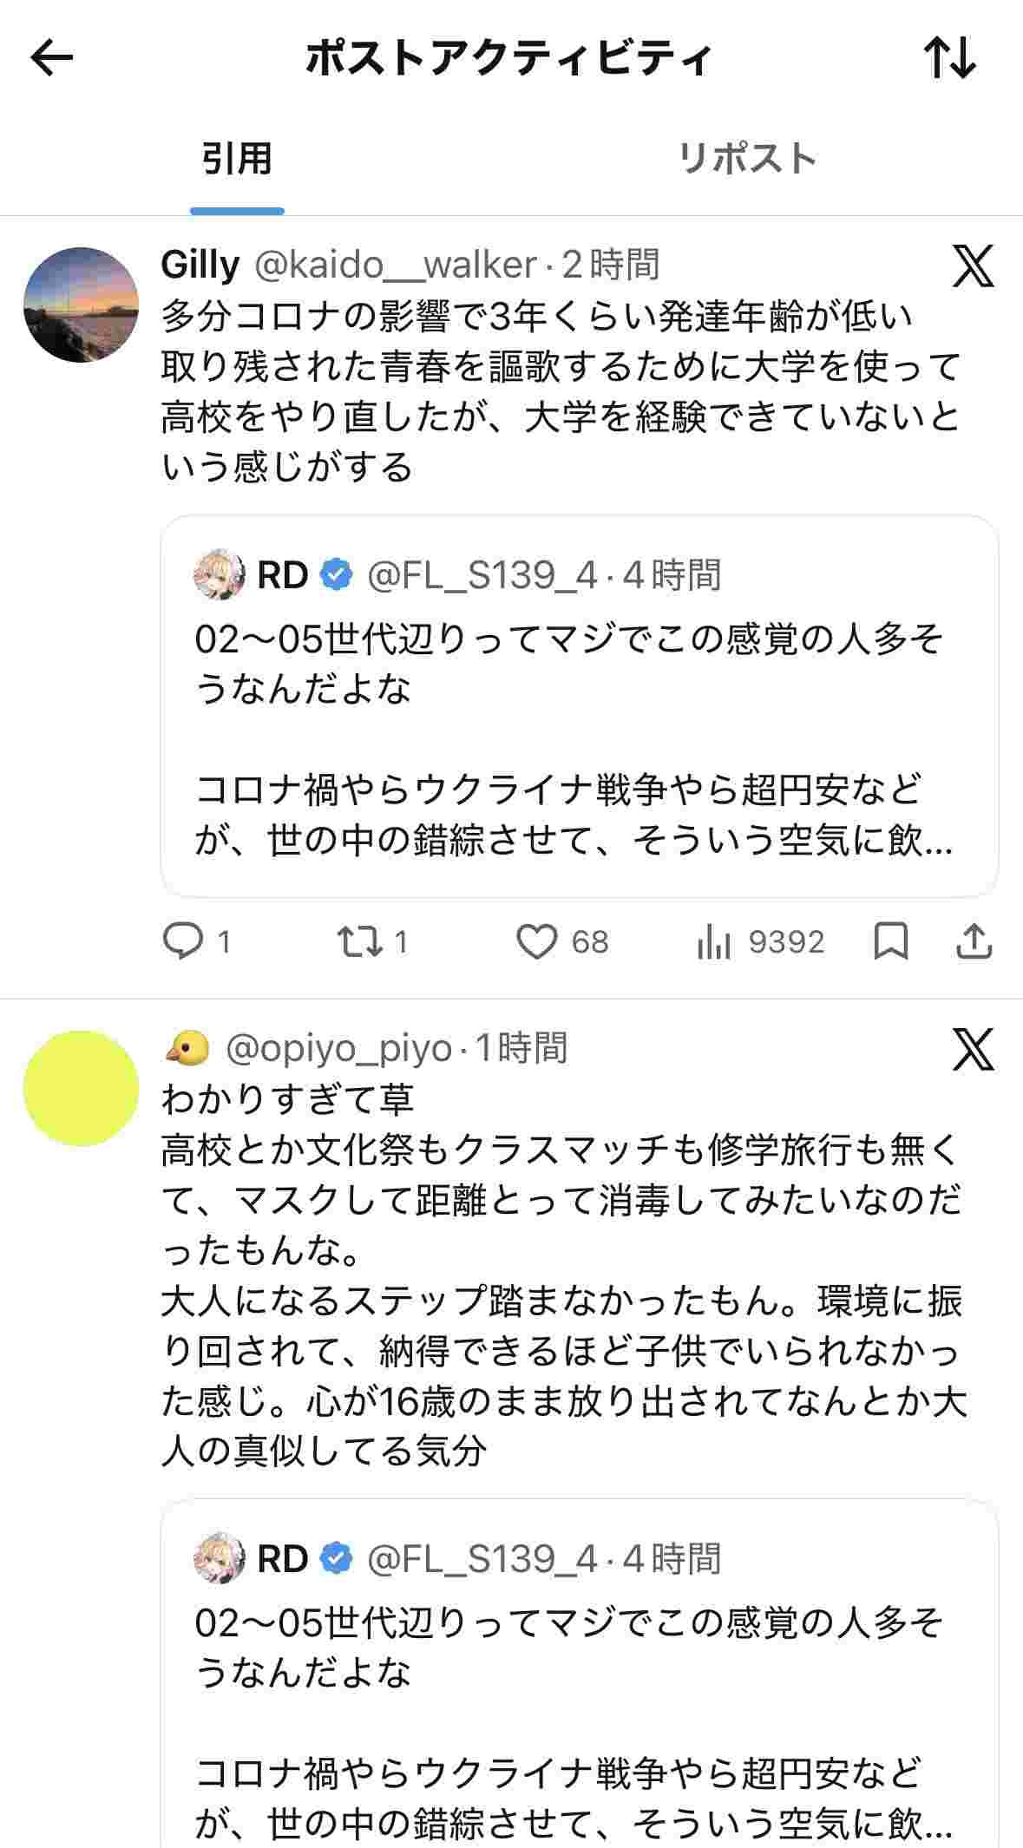1023x1848 pixels.
Task: Select the 引用 tab
Action: pyautogui.click(x=237, y=160)
